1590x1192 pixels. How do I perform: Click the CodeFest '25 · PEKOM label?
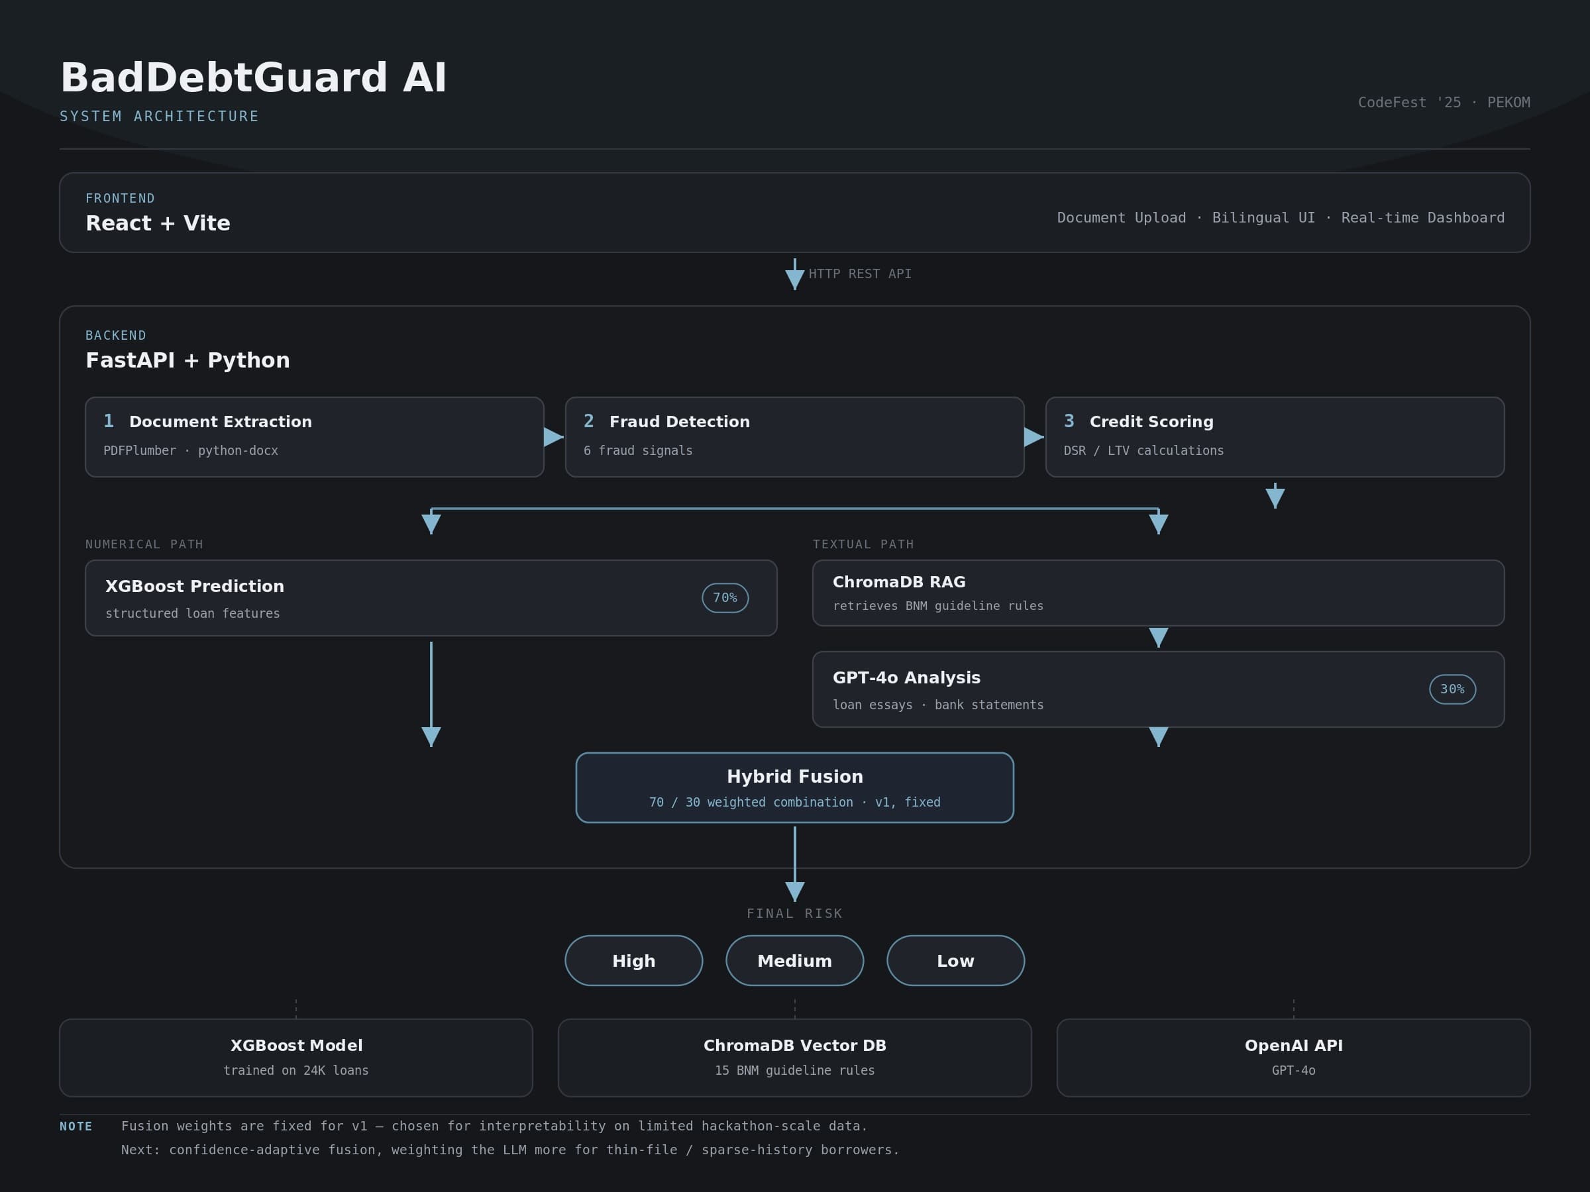(1444, 103)
